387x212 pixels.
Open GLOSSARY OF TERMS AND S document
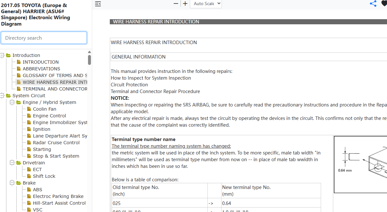[55, 75]
